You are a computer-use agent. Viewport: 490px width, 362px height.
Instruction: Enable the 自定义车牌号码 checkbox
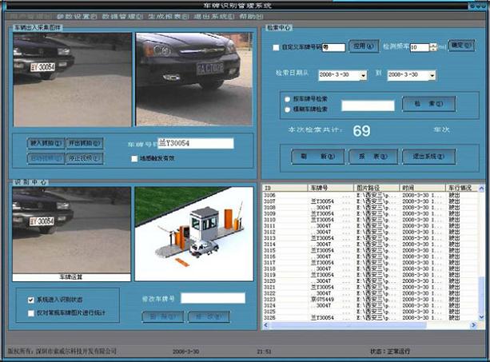point(277,48)
